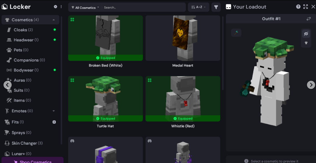Click the Fits outfit icon
Viewport: 316px width, 163px height.
point(7,122)
